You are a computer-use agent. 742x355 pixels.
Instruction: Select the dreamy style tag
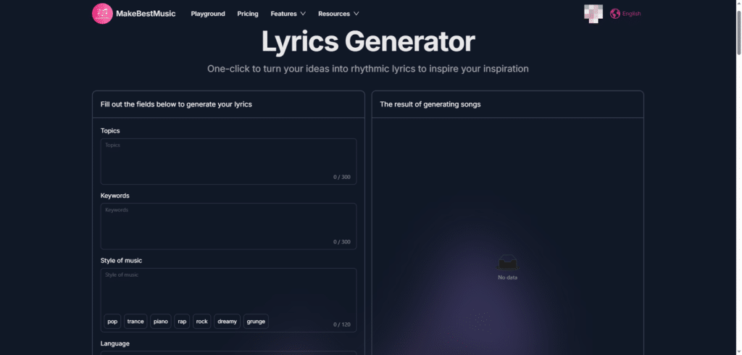[227, 322]
